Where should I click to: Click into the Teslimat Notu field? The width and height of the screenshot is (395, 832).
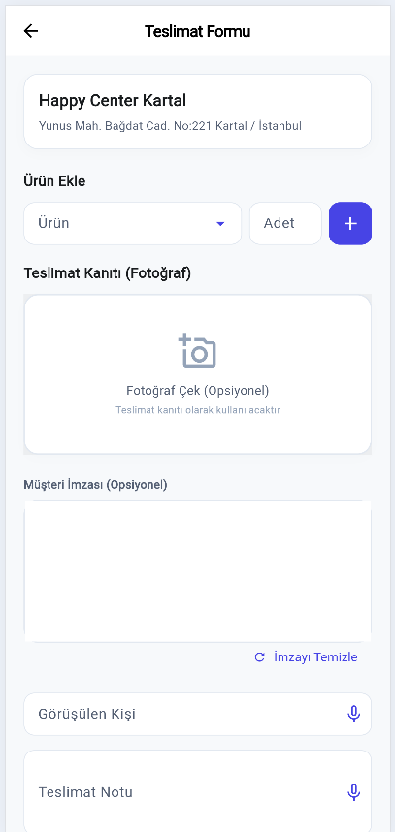[198, 791]
